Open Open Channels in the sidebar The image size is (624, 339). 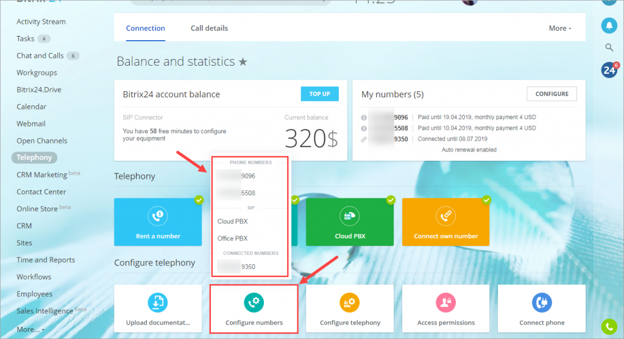42,141
